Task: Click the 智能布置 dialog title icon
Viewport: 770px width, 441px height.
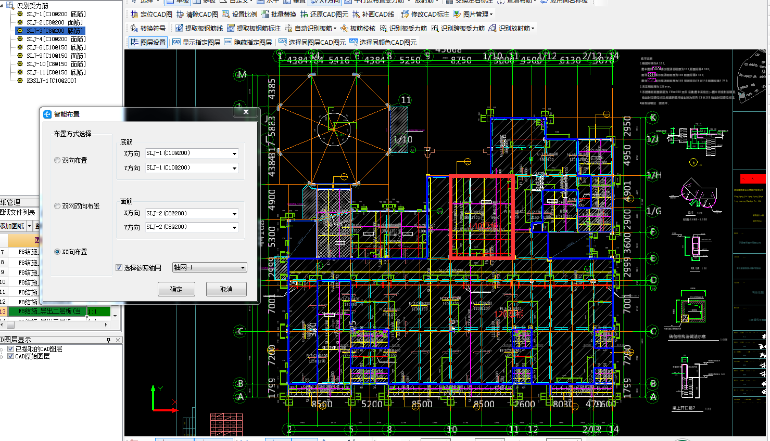Action: point(47,114)
